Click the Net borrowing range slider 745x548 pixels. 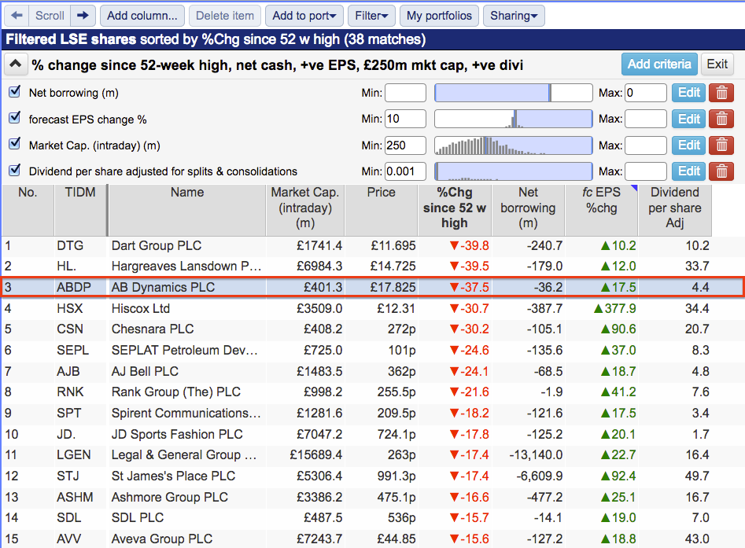tap(514, 93)
